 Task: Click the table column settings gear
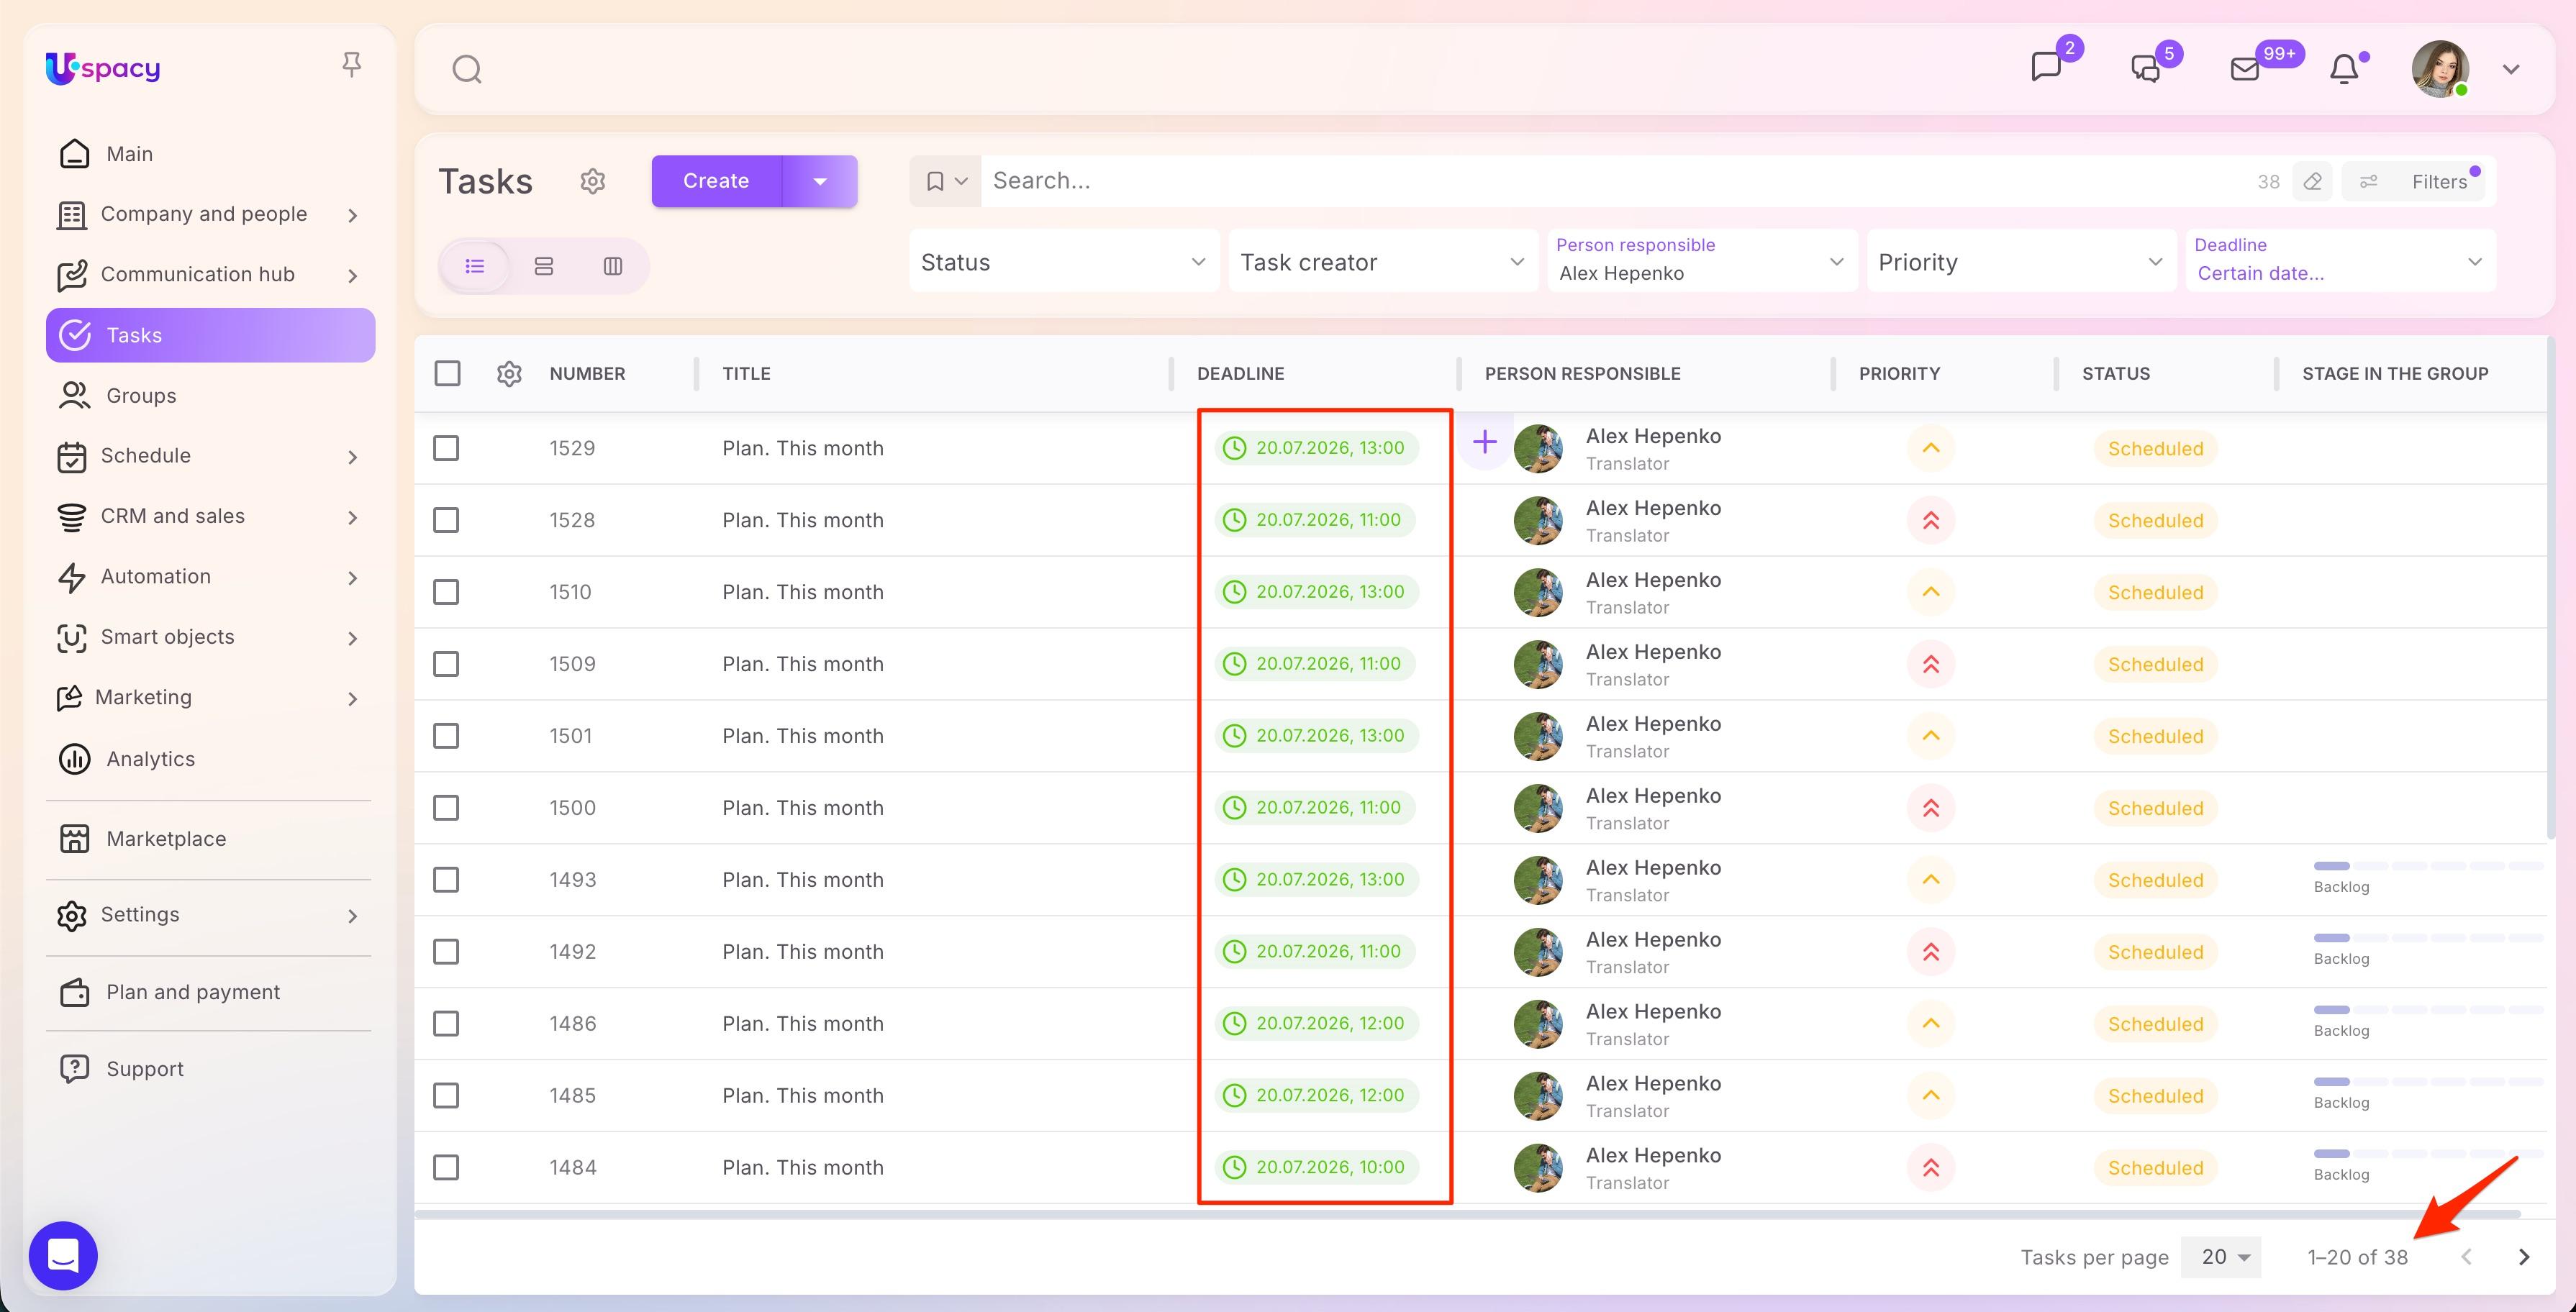click(509, 374)
